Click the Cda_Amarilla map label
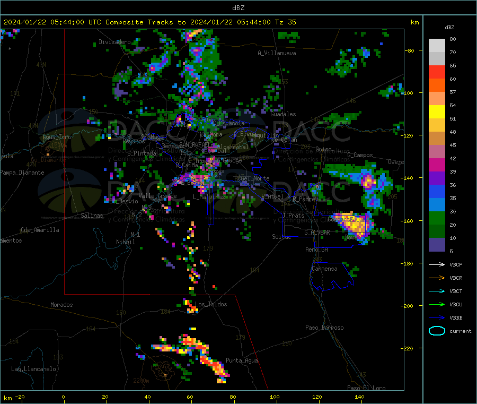 tap(40, 230)
